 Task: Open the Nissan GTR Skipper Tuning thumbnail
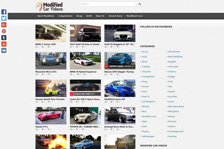tap(120, 61)
